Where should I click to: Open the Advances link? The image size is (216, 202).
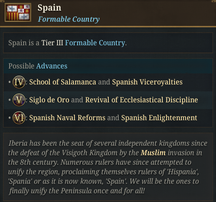52,66
